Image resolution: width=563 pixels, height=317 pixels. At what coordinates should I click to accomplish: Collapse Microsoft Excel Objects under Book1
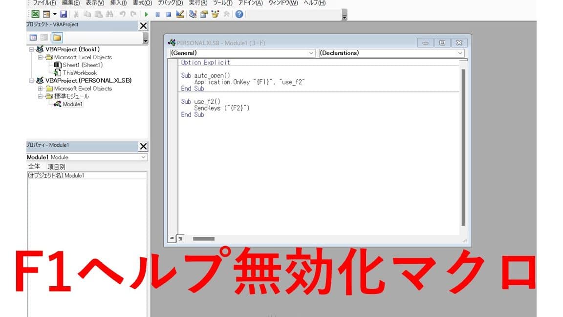(x=40, y=57)
